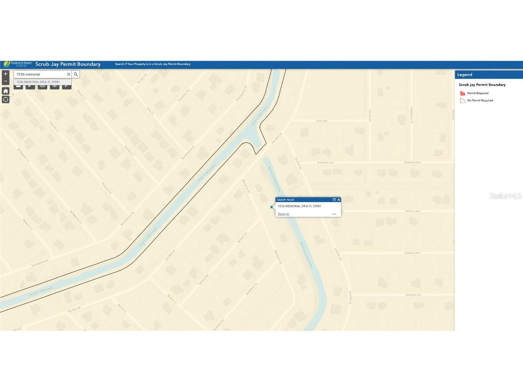Screen dimensions: 523x392
Task: Zoom out using the minus button
Action: coord(6,81)
